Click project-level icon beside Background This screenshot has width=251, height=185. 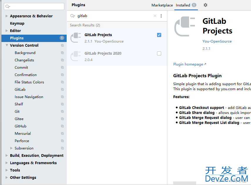click(x=63, y=53)
